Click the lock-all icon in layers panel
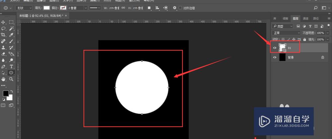 (x=305, y=39)
